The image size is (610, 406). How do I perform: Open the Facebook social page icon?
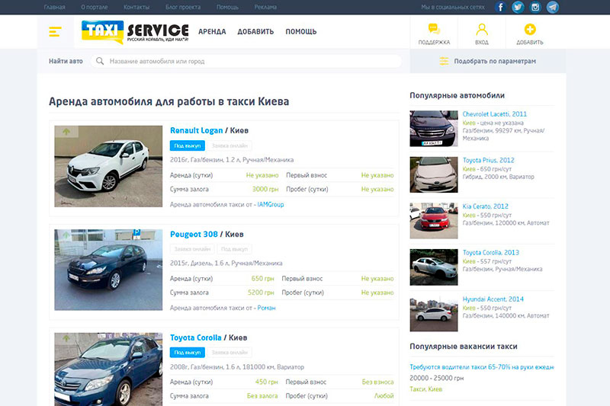(x=500, y=7)
